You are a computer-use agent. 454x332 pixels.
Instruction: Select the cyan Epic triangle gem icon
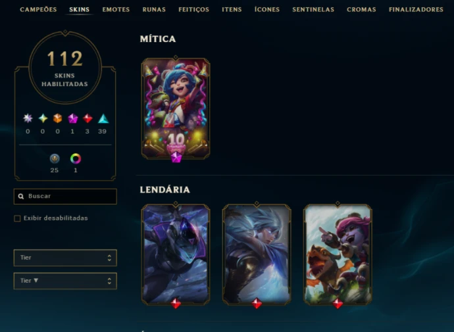pos(103,118)
